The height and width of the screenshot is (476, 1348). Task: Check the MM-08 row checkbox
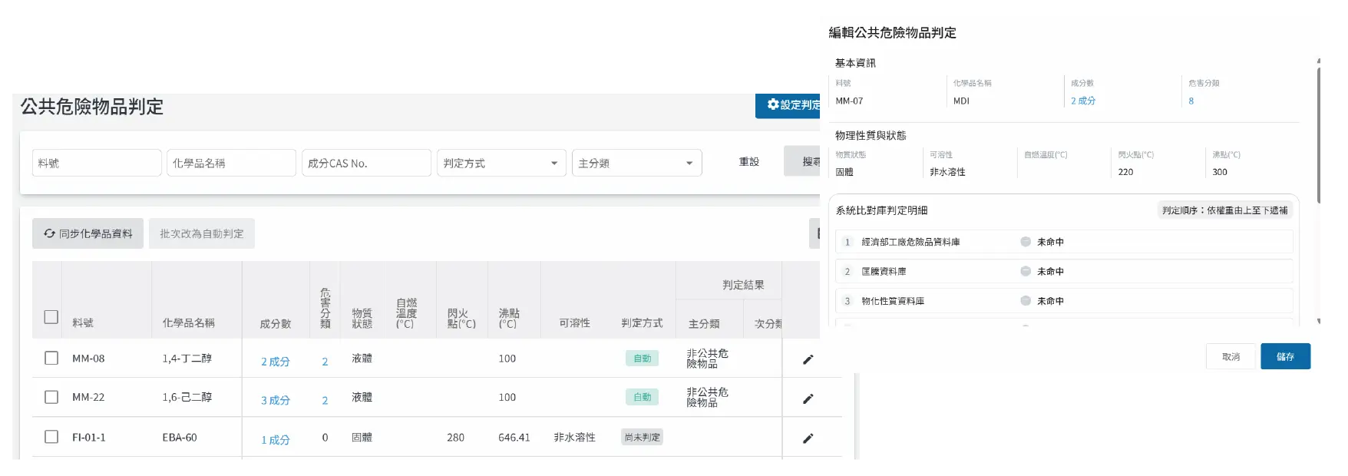point(51,358)
